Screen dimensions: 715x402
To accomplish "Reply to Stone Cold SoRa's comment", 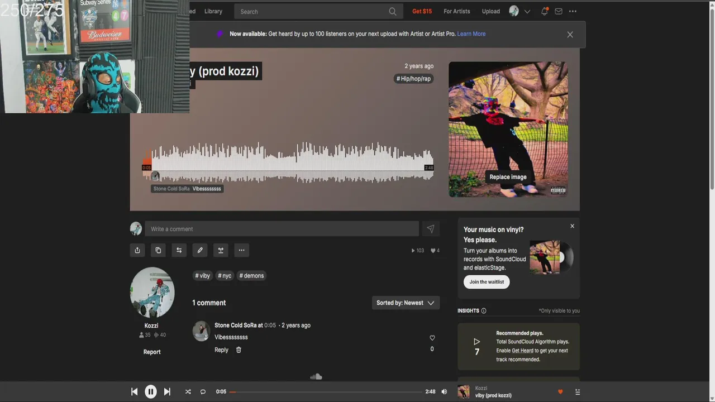I will pos(221,350).
